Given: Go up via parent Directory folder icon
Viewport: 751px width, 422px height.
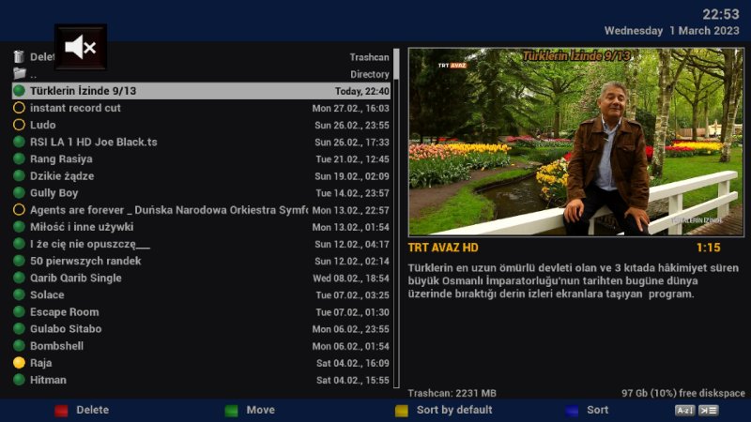Looking at the screenshot, I should pos(19,74).
